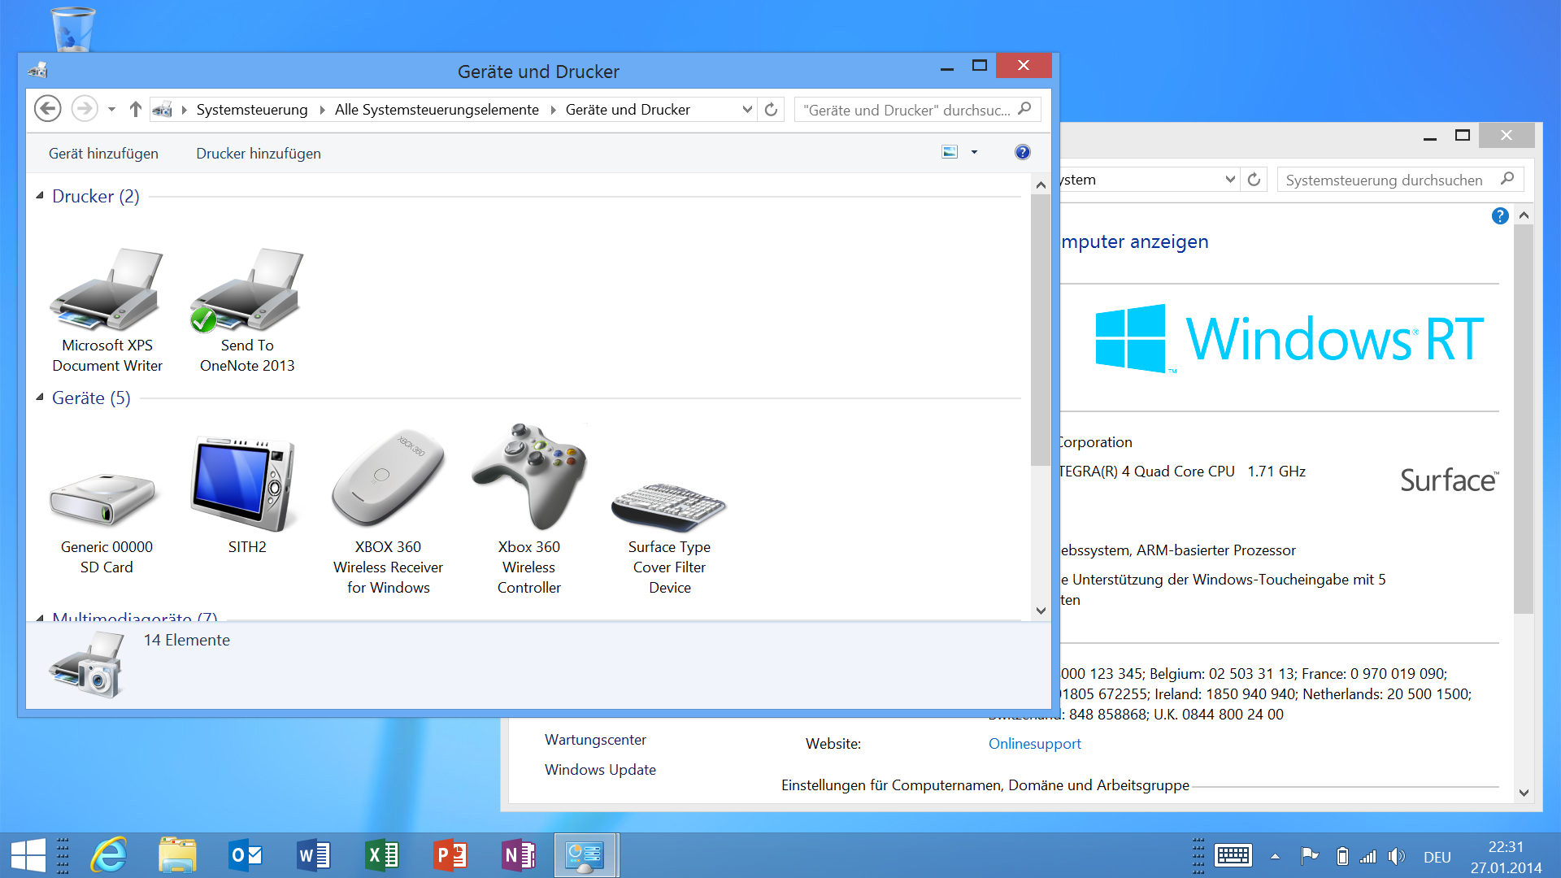Refresh the System window behind
1561x878 pixels.
[1254, 179]
